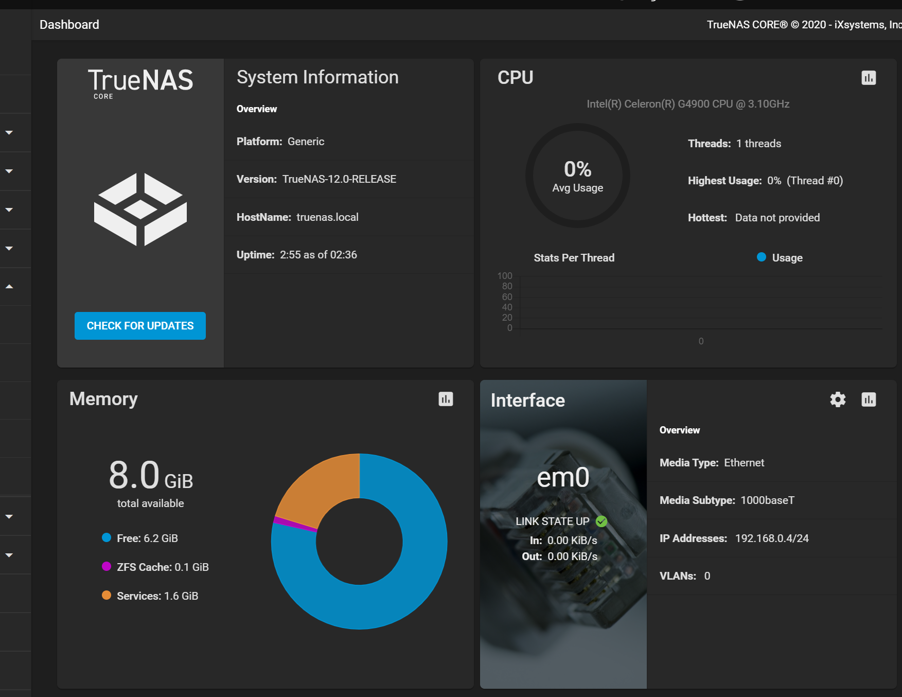The height and width of the screenshot is (697, 902).
Task: Click Overview label in Interface card
Action: coord(680,430)
